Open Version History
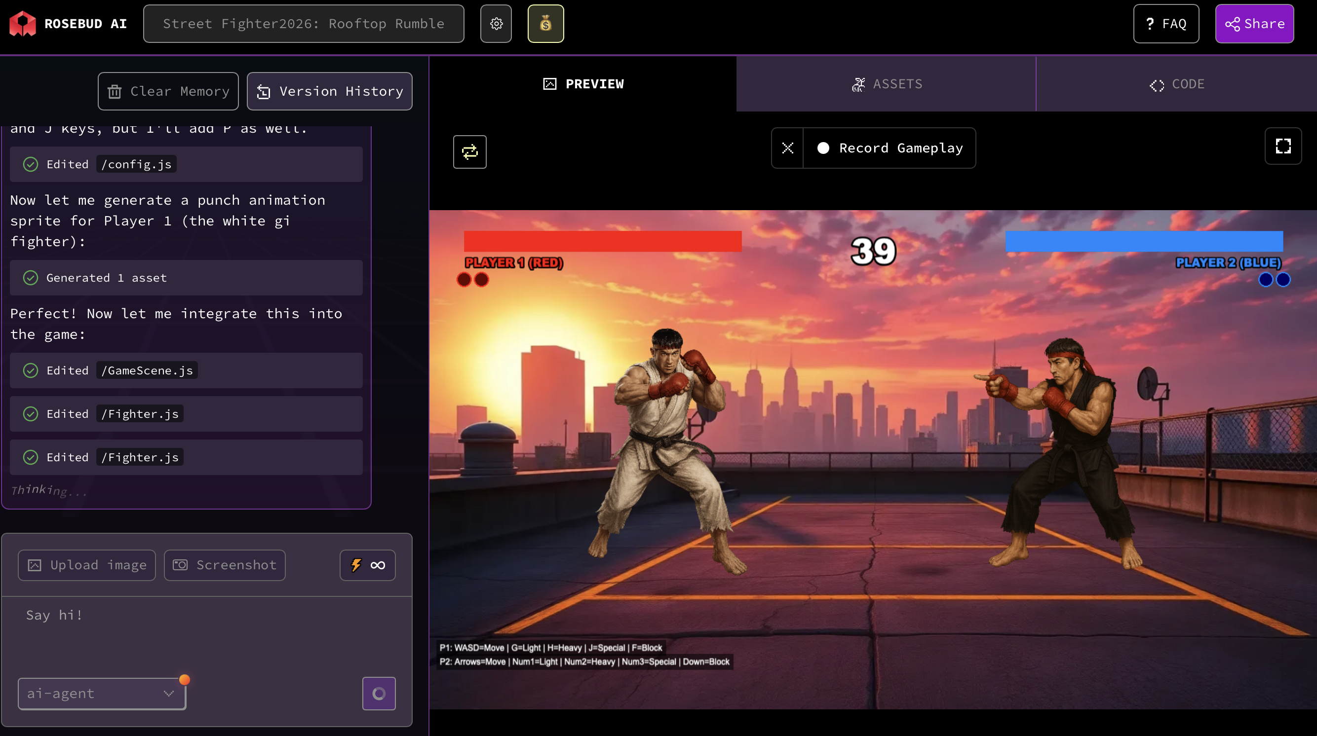The image size is (1317, 736). tap(329, 91)
